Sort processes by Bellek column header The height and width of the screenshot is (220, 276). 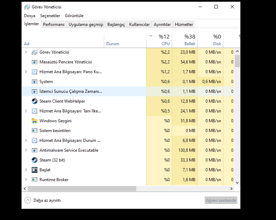pos(185,40)
